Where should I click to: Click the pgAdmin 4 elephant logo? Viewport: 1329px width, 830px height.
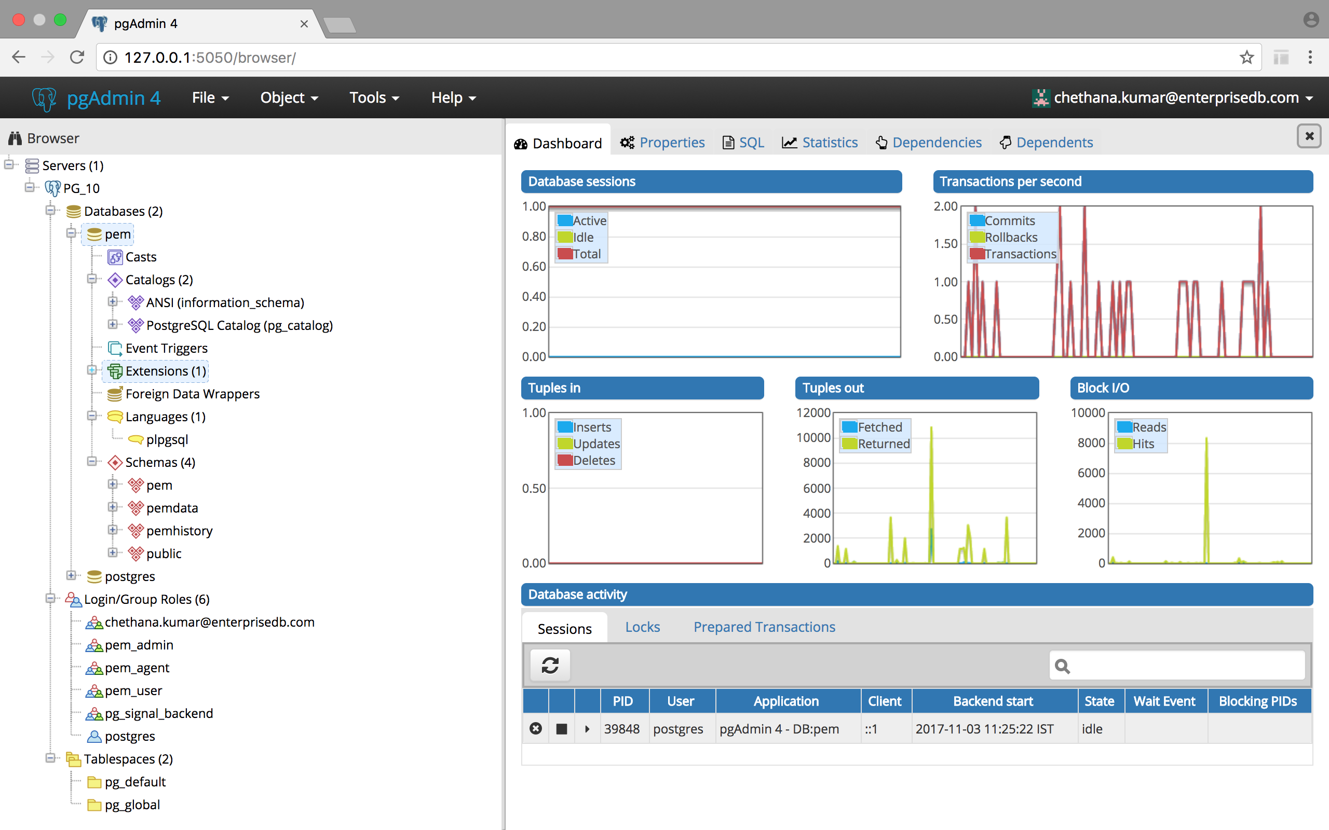(x=44, y=98)
